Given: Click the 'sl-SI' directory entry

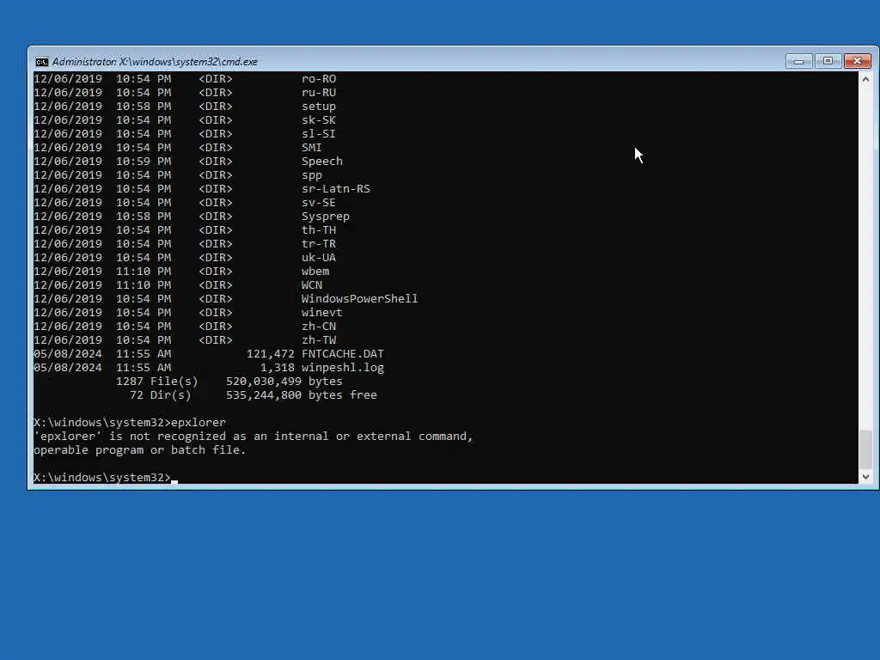Looking at the screenshot, I should coord(319,134).
